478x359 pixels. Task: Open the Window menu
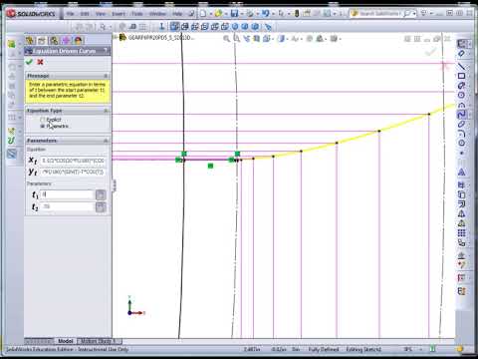(x=157, y=14)
